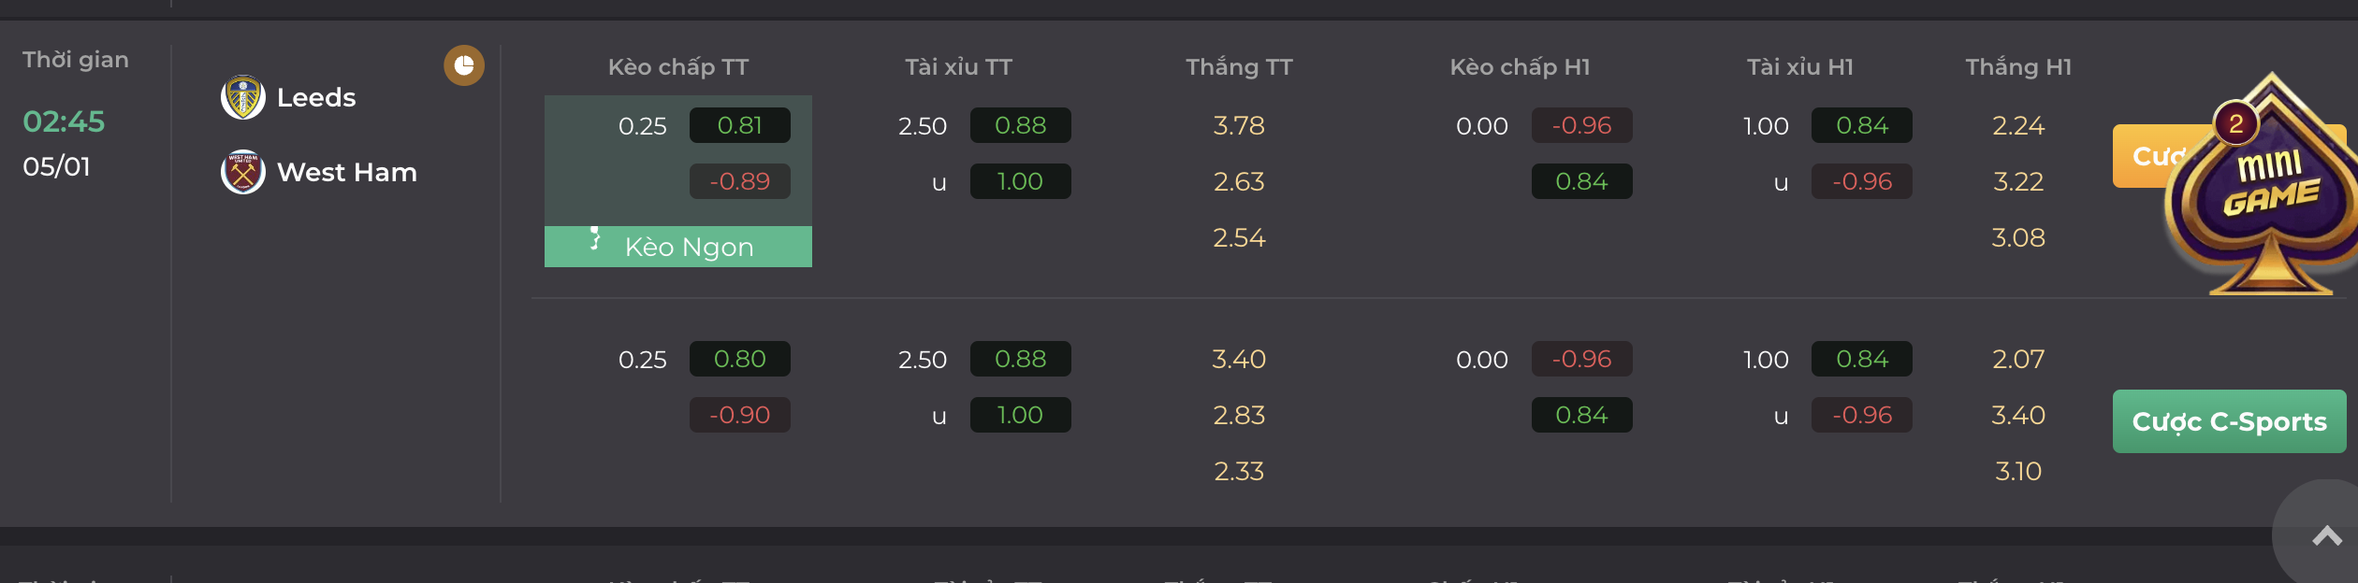Select handicap odds -0.89 for West Ham
Viewport: 2358px width, 583px height.
(x=740, y=181)
